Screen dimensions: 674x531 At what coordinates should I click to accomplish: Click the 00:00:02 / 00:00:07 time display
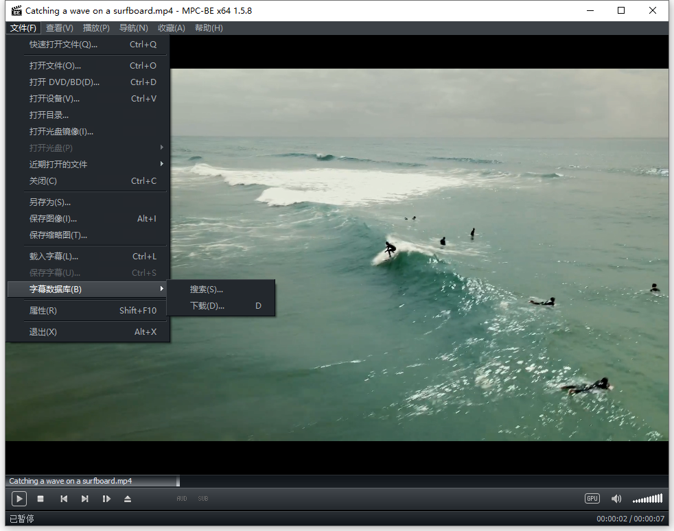click(x=630, y=519)
